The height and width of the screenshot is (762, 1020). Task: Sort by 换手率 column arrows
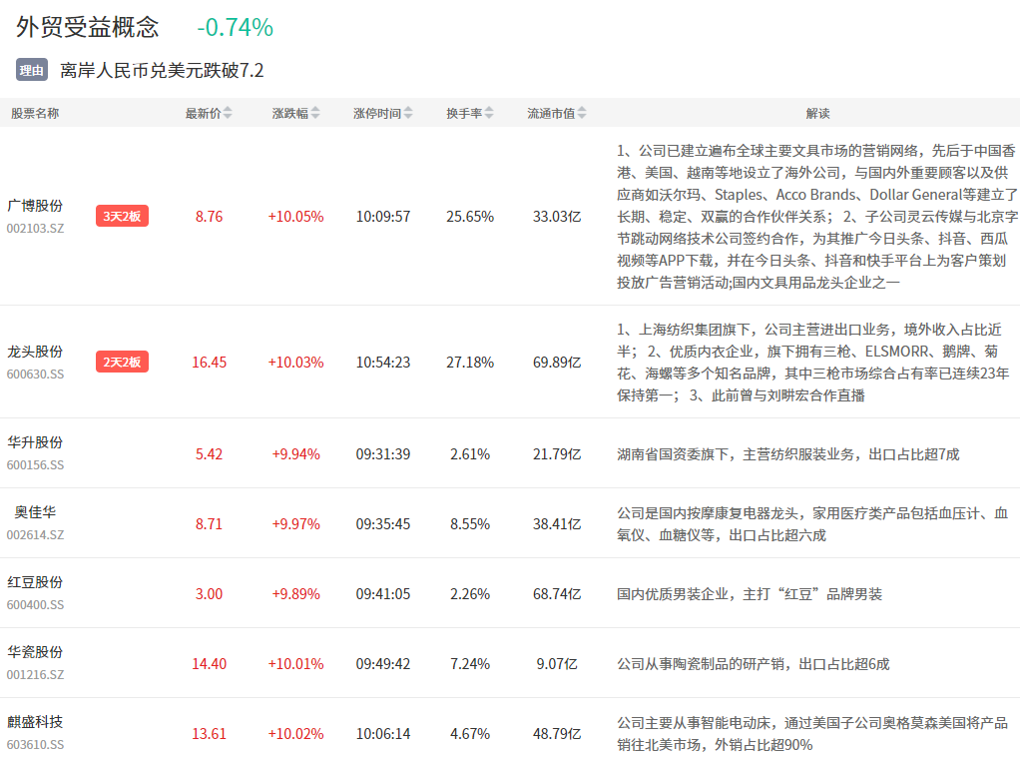[489, 113]
